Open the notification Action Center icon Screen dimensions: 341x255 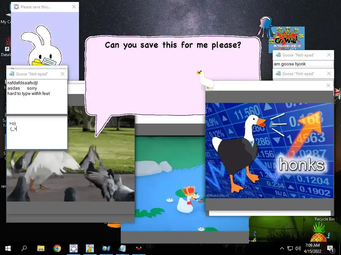[x=330, y=249]
